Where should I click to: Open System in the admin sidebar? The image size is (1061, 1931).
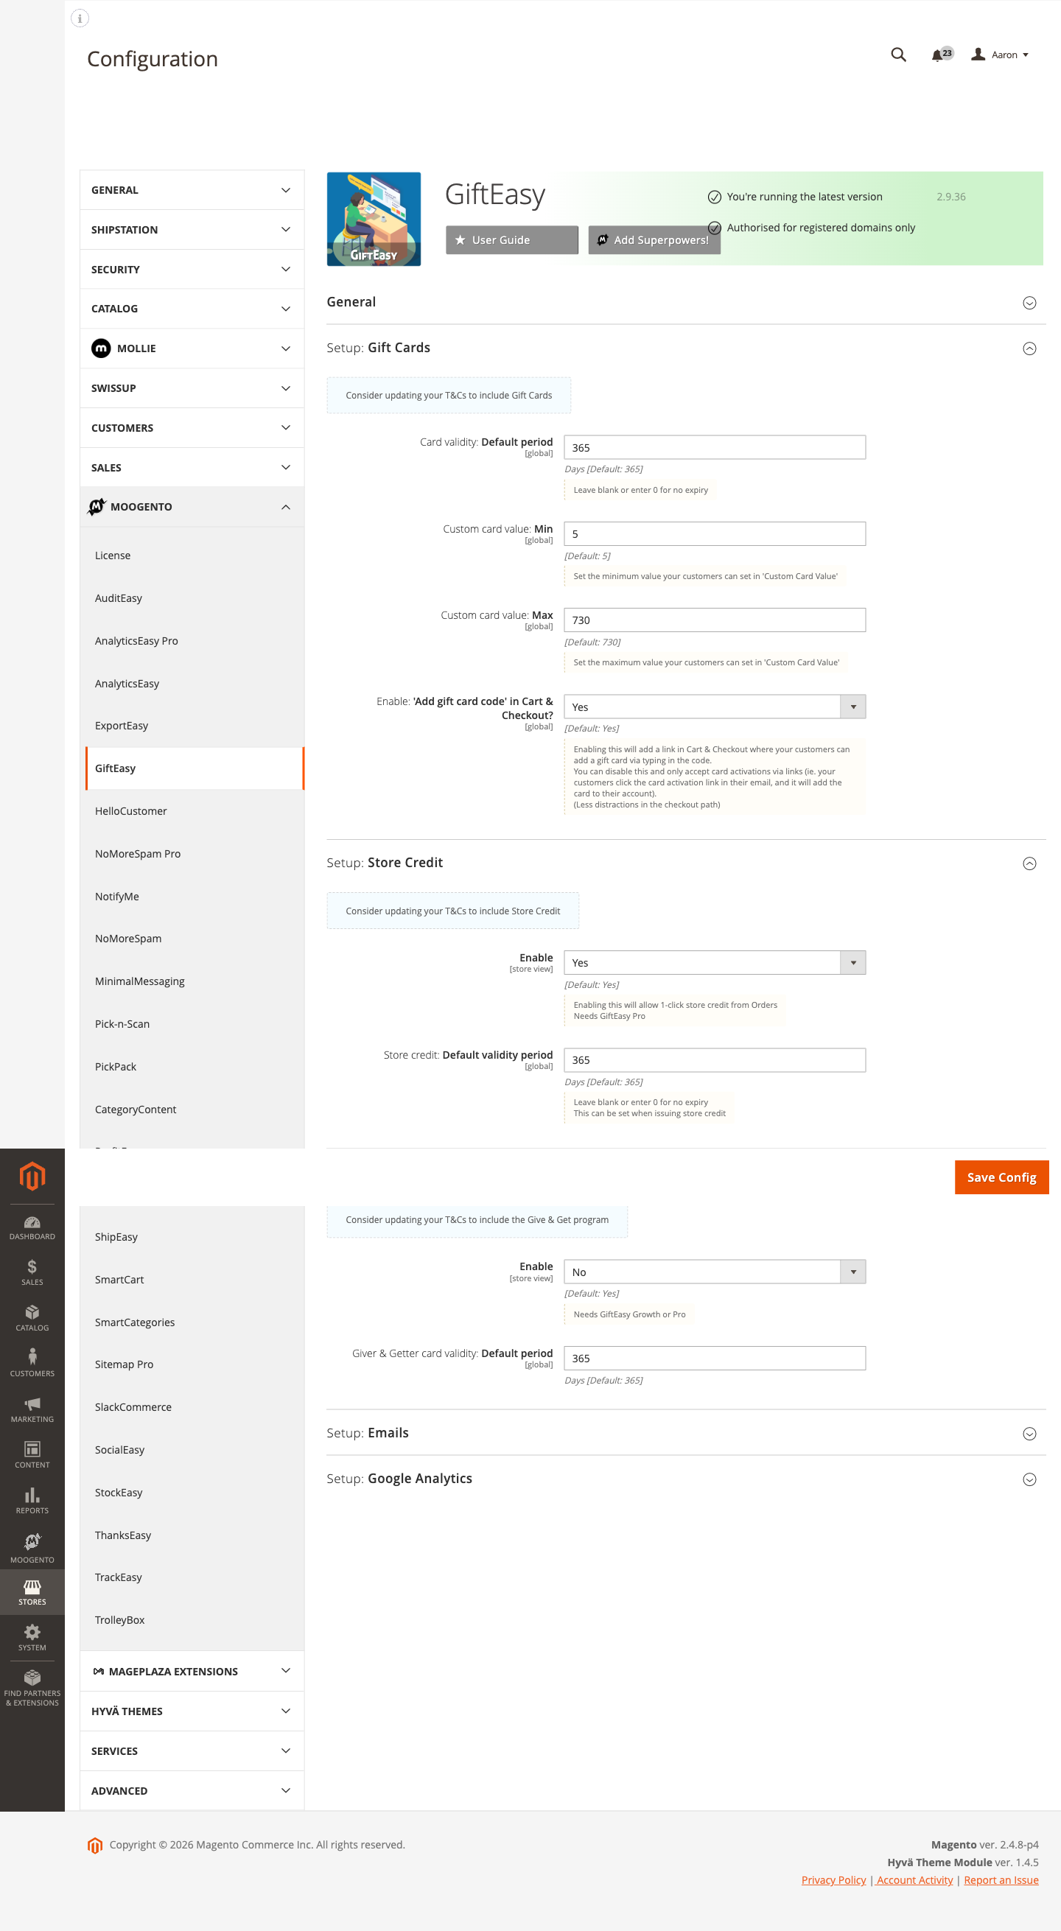[x=32, y=1639]
